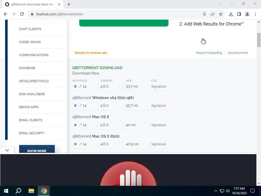The height and width of the screenshot is (196, 261).
Task: Click the red hand ad image
Action: tap(128, 173)
